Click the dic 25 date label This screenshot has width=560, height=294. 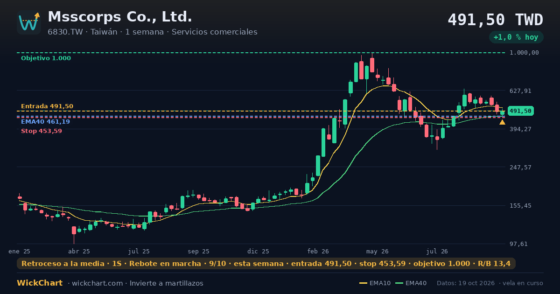(259, 252)
